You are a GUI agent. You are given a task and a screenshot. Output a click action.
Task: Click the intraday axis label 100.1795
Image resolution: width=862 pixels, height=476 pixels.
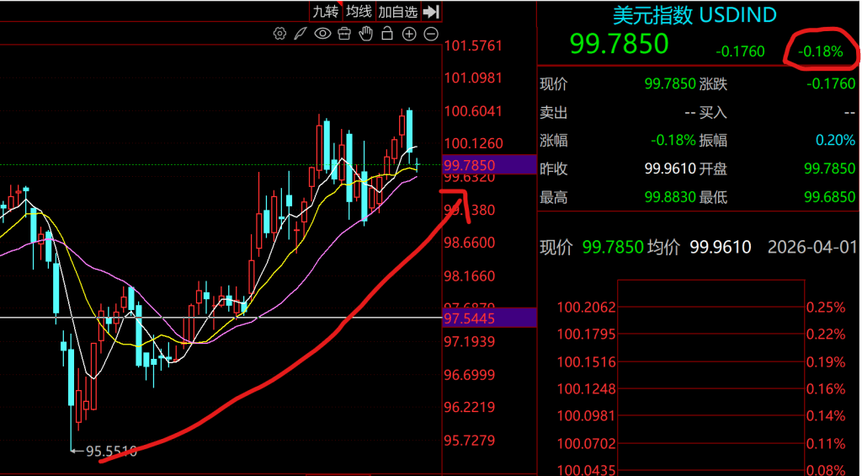pyautogui.click(x=587, y=334)
